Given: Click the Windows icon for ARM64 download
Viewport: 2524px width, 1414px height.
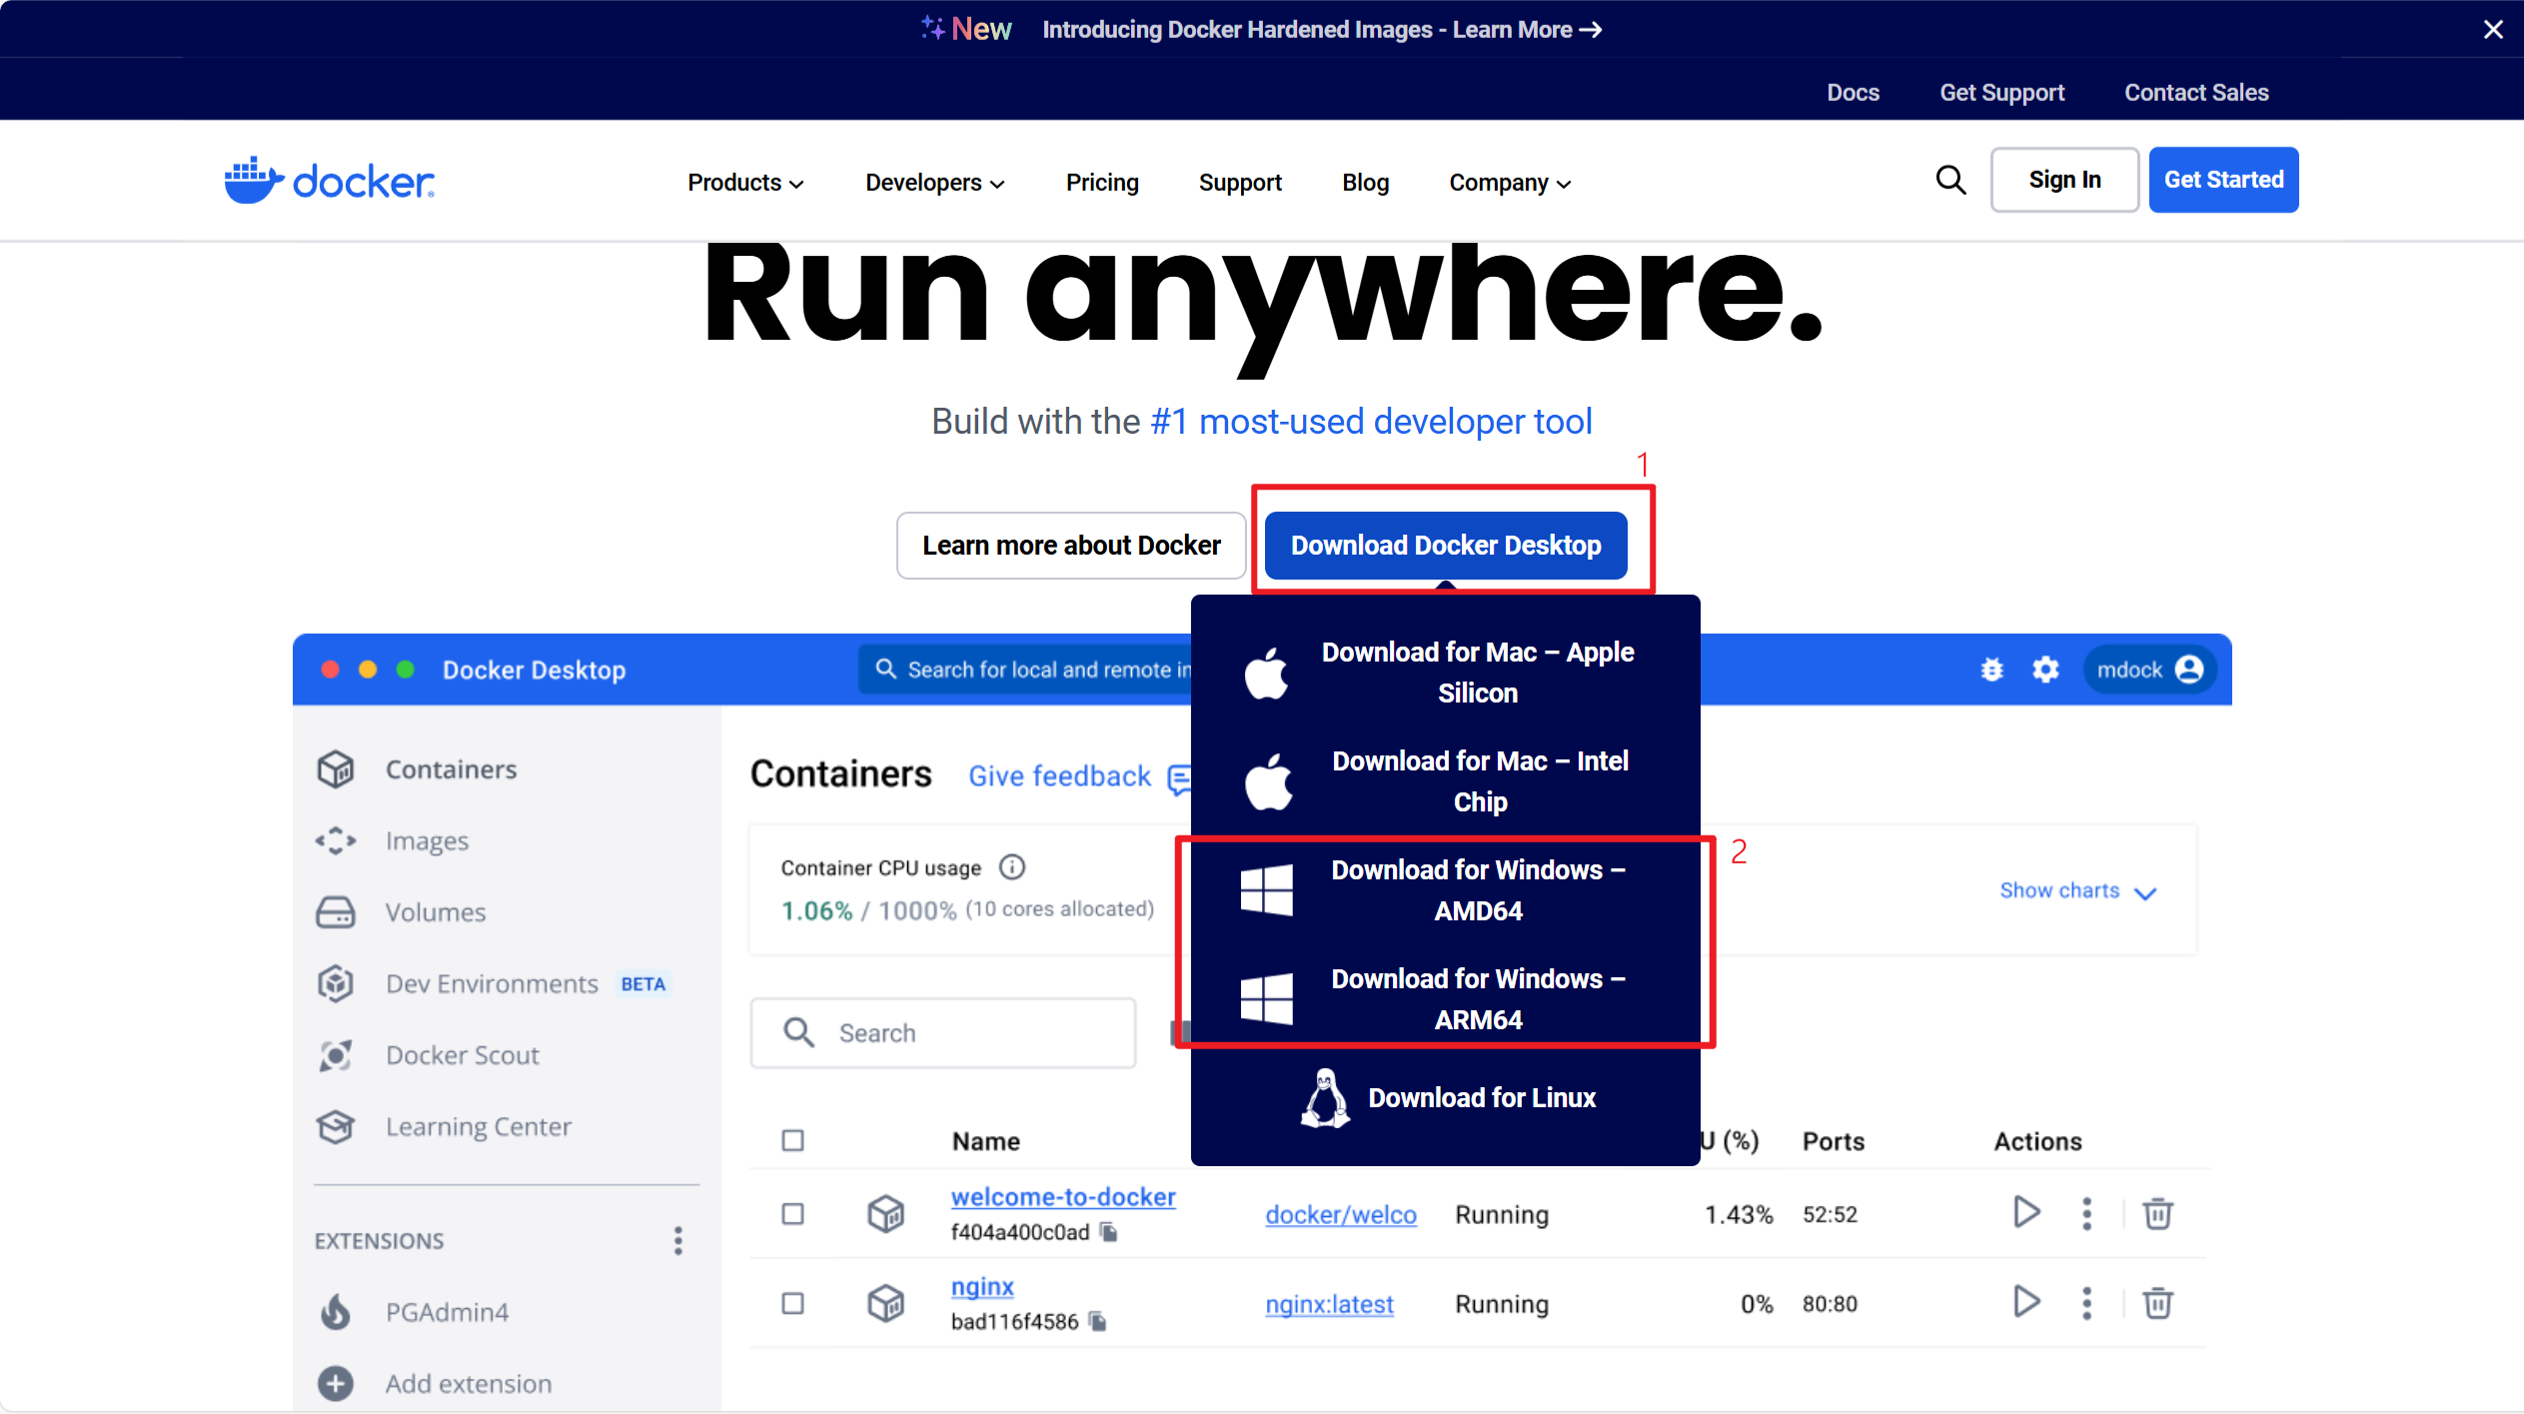Looking at the screenshot, I should point(1266,998).
